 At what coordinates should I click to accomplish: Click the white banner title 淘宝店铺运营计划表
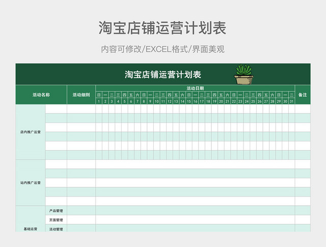(163, 75)
